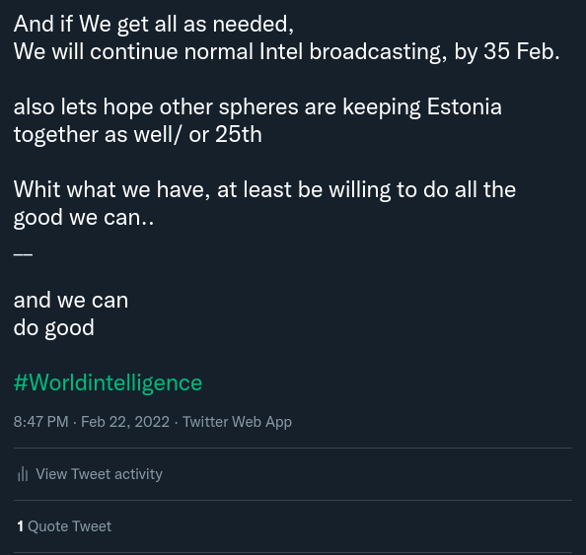Screen dimensions: 586x555
Task: Click the 8:47 PM timestamp
Action: (x=41, y=422)
